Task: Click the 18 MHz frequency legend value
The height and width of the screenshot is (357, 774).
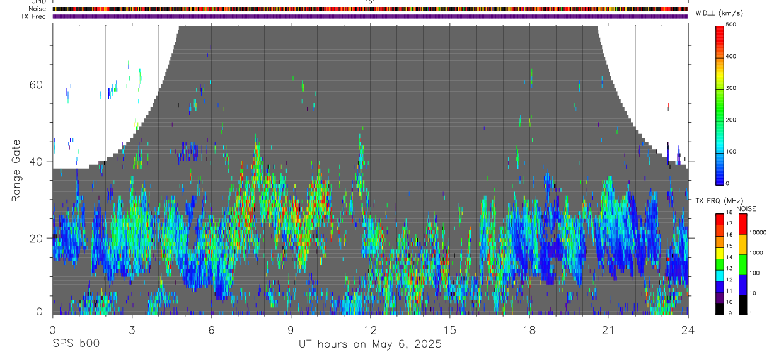Action: tap(731, 212)
